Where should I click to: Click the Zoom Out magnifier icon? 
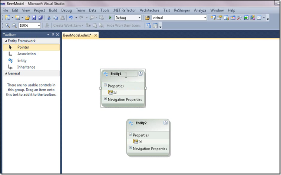click(14, 26)
